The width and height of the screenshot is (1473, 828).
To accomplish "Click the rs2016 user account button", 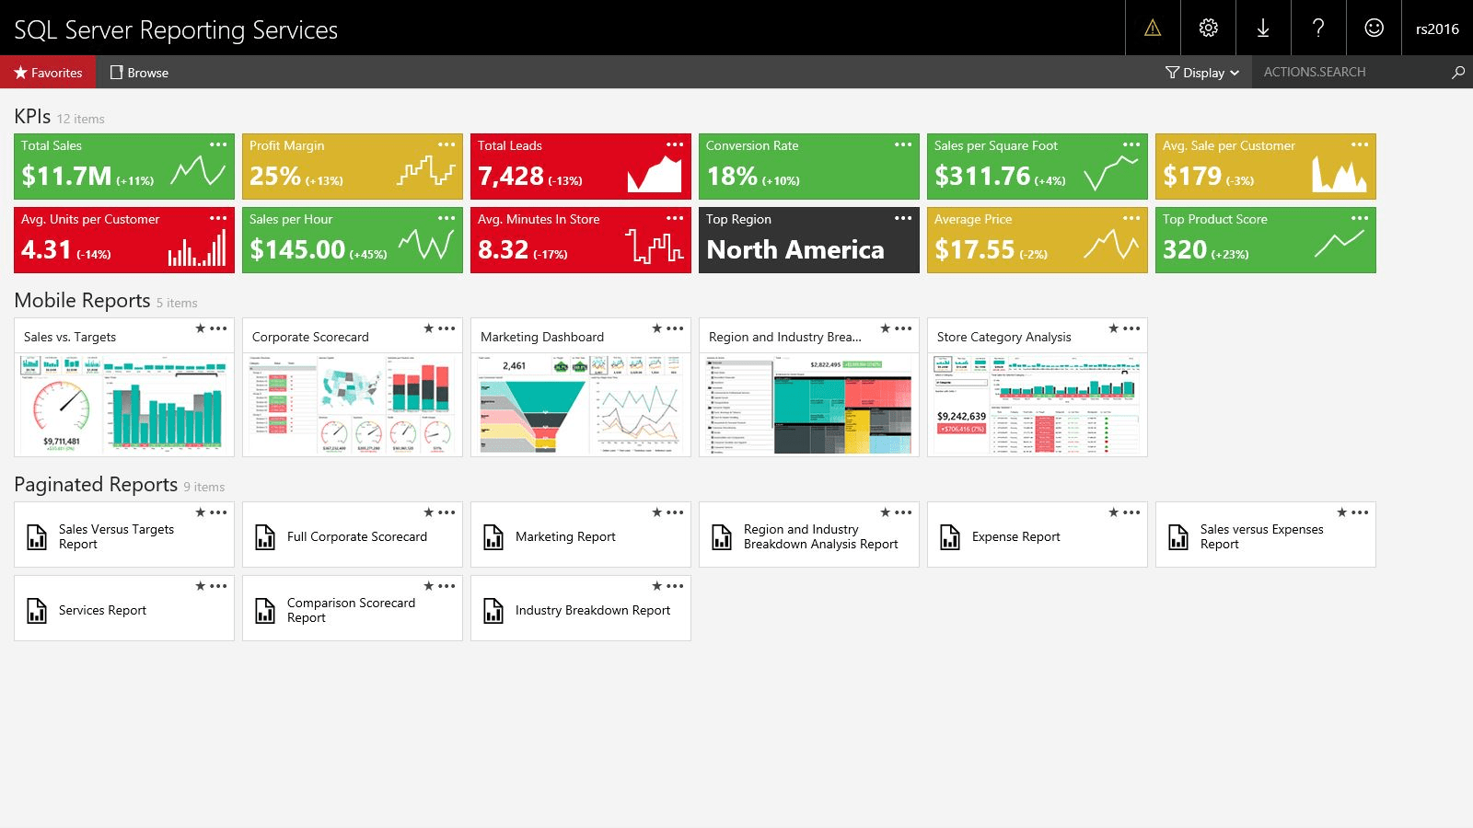I will pyautogui.click(x=1436, y=28).
